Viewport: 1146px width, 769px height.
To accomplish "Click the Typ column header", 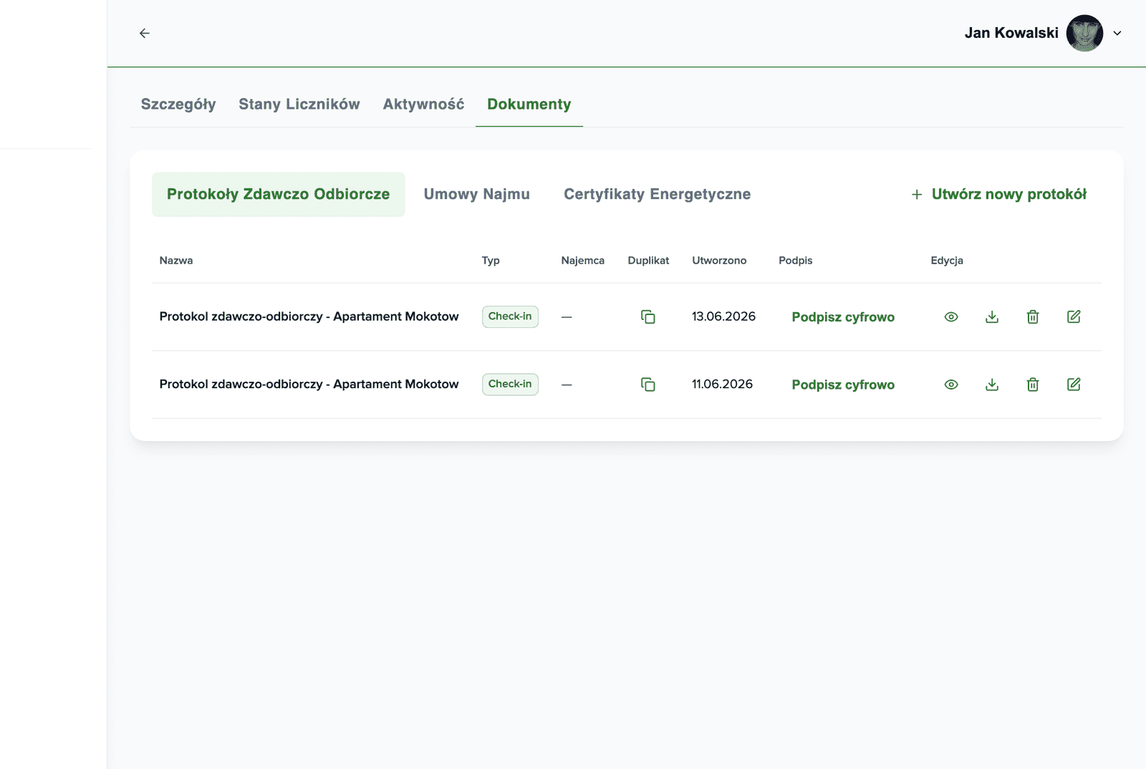I will (x=491, y=261).
